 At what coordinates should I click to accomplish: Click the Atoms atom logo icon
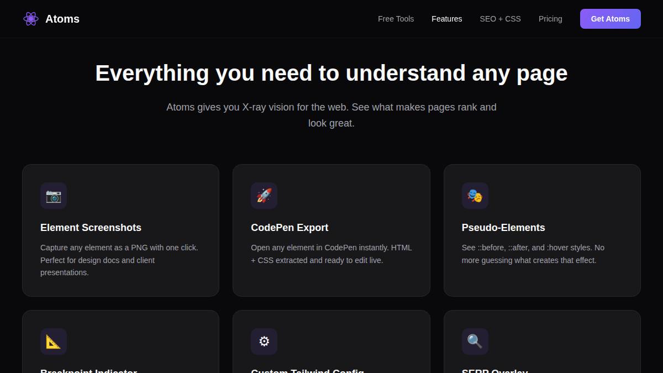pyautogui.click(x=31, y=19)
